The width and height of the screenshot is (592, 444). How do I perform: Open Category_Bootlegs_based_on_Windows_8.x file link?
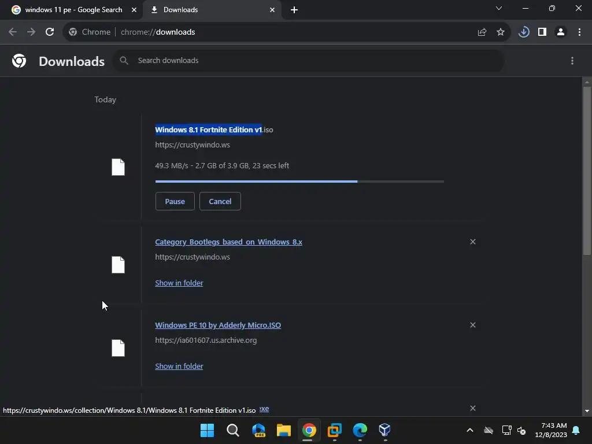(x=228, y=242)
